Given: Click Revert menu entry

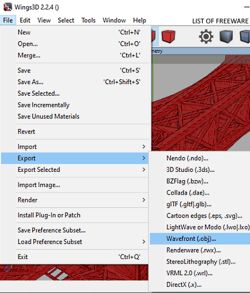Looking at the screenshot, I should [x=76, y=132].
